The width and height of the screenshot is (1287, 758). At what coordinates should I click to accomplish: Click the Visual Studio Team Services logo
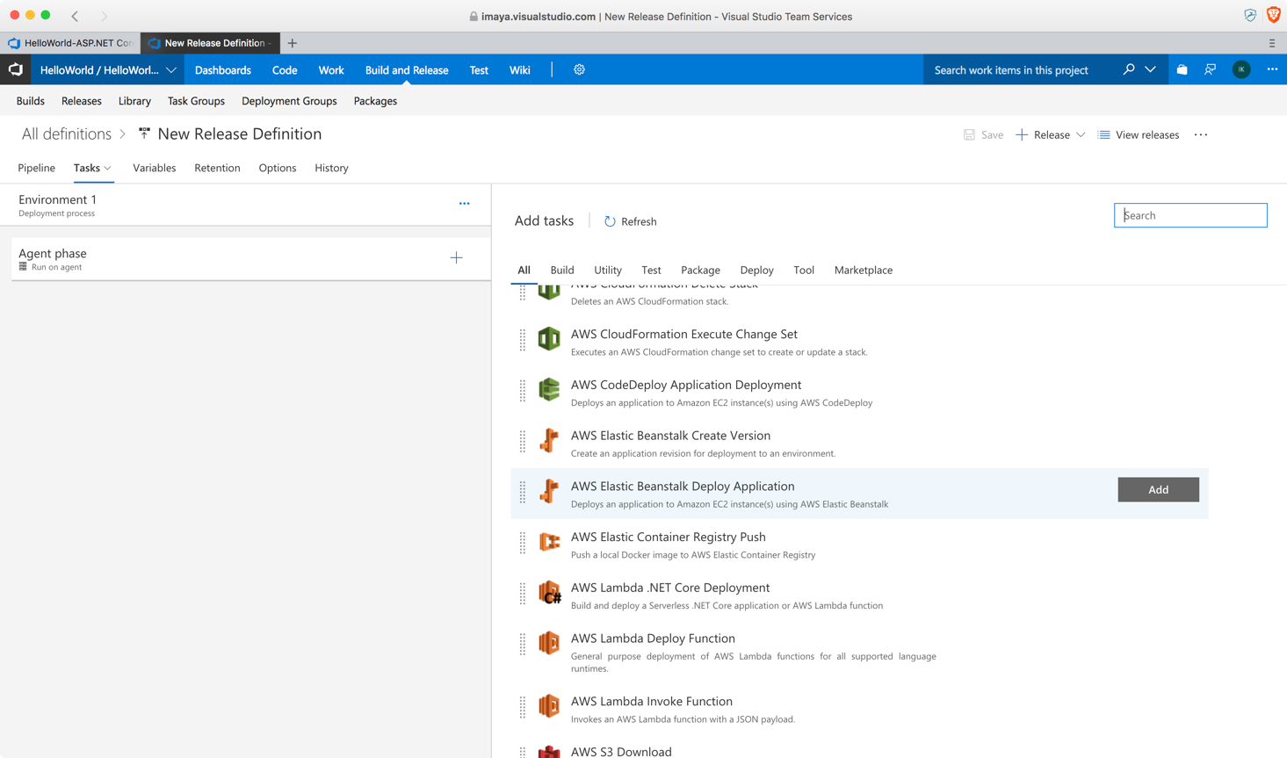click(16, 69)
